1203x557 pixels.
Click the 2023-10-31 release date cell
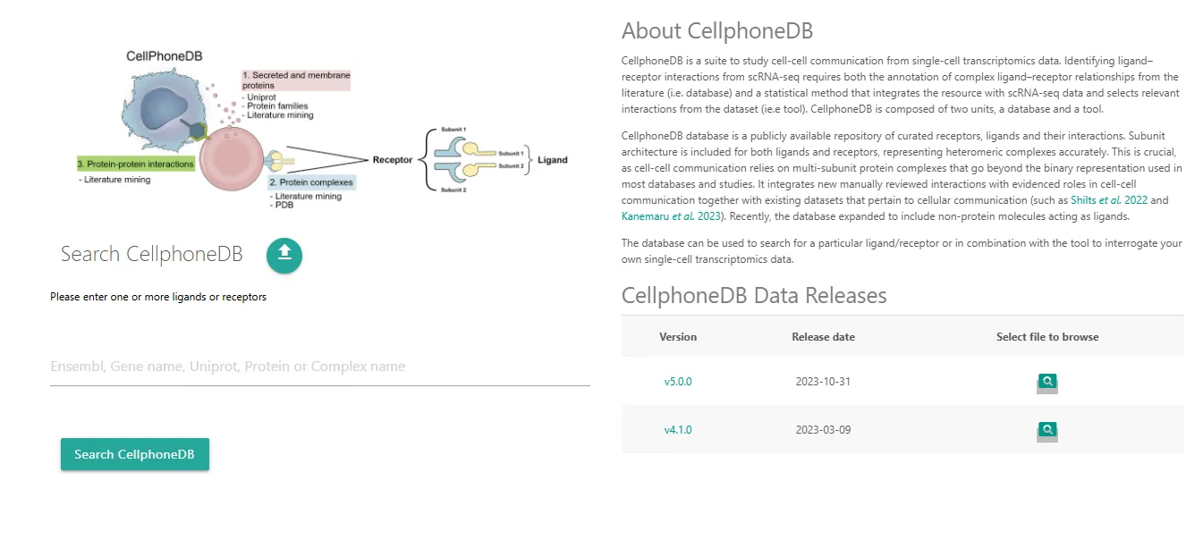tap(823, 382)
